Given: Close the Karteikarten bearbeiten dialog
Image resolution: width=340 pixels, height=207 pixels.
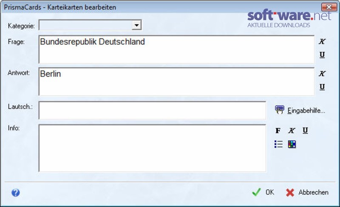Looking at the screenshot, I should point(329,7).
